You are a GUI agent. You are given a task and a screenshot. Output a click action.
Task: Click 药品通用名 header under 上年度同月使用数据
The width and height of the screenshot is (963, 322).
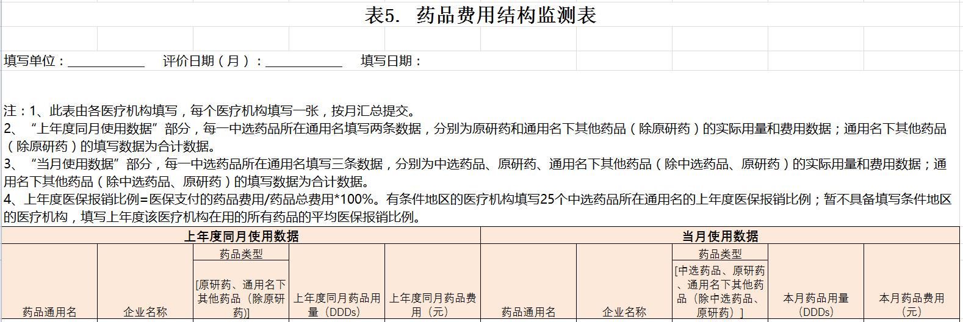click(x=49, y=312)
